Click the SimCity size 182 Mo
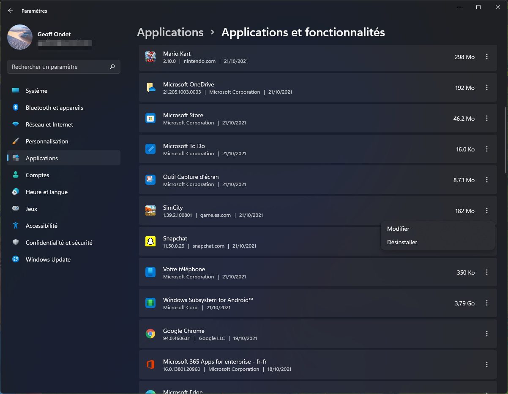 465,211
